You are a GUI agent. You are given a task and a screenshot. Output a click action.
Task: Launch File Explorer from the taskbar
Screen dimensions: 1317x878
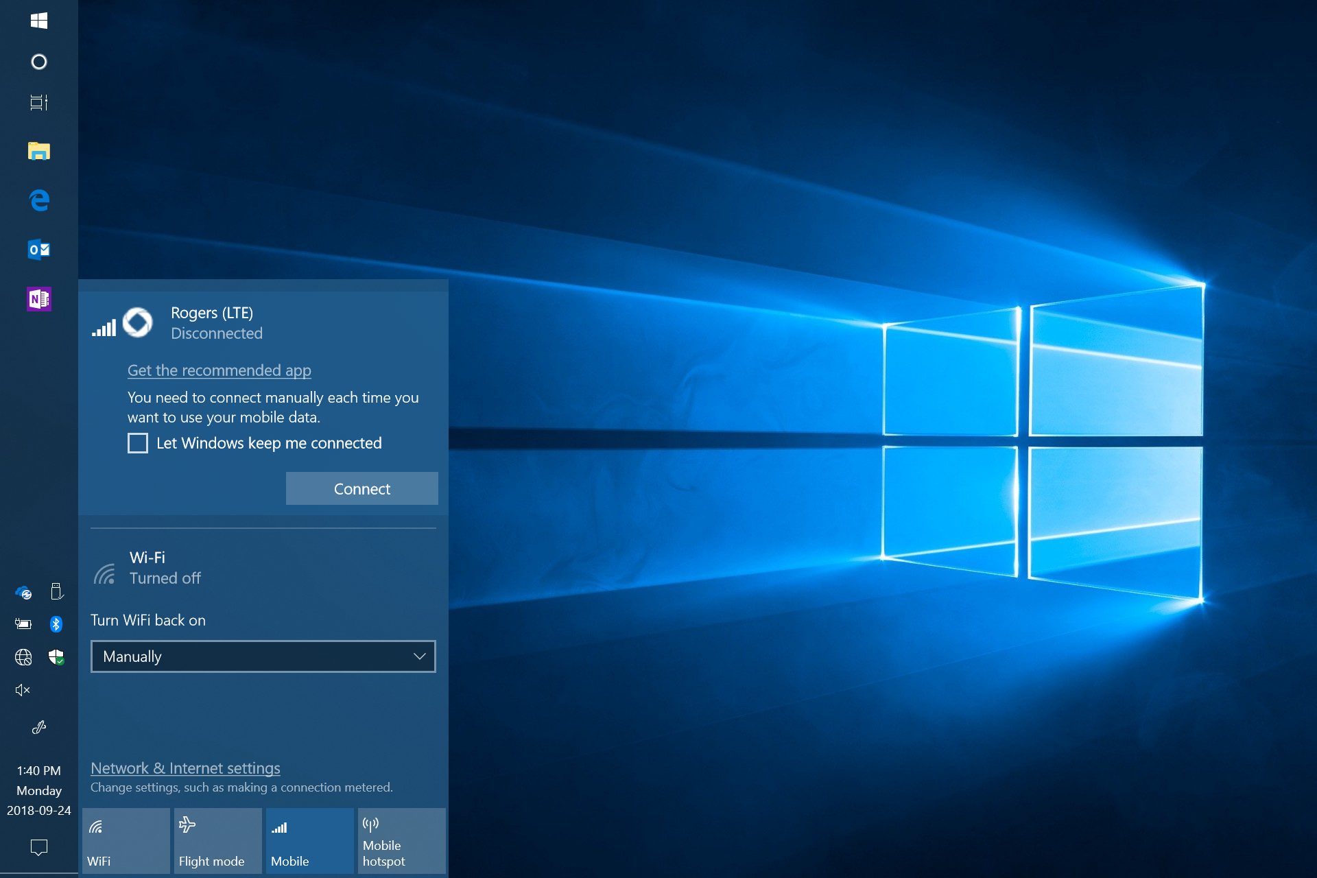[x=39, y=151]
